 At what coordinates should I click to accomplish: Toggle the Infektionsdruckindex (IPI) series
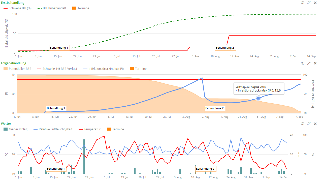(x=106, y=69)
